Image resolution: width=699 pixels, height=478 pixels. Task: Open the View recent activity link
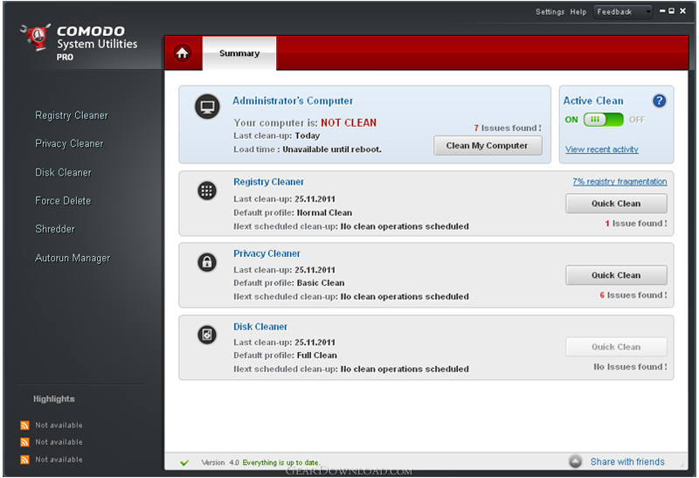point(601,149)
